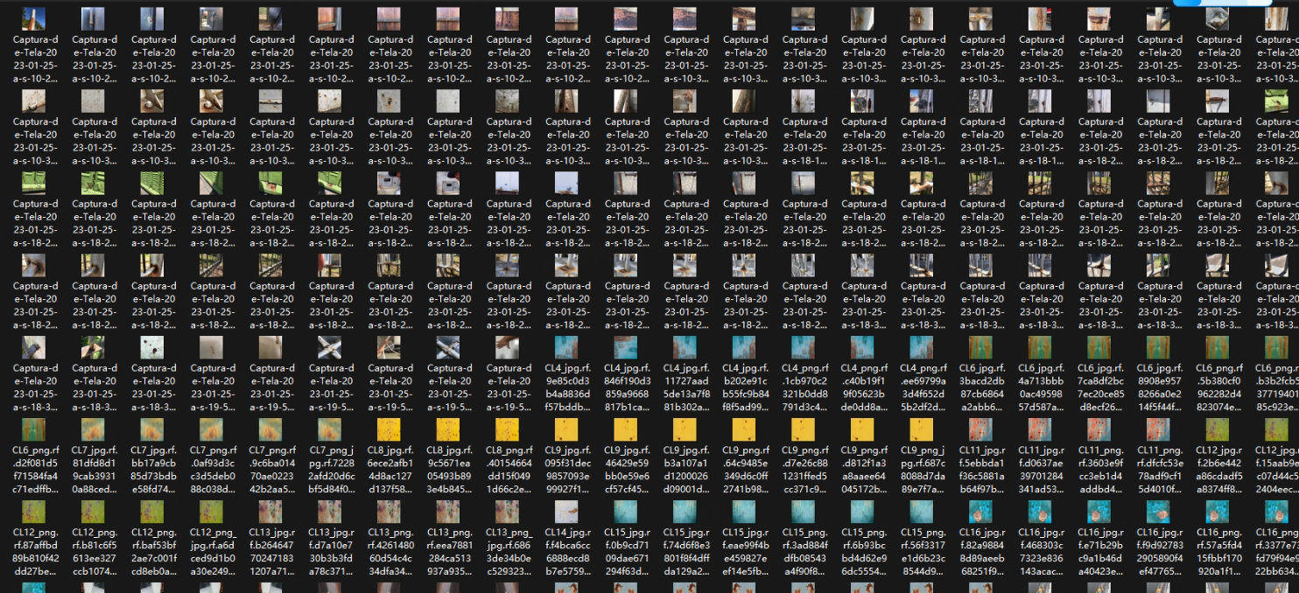Select file CL4_jpg.rf.846f190d3 thumbnail
The image size is (1299, 593).
[627, 347]
